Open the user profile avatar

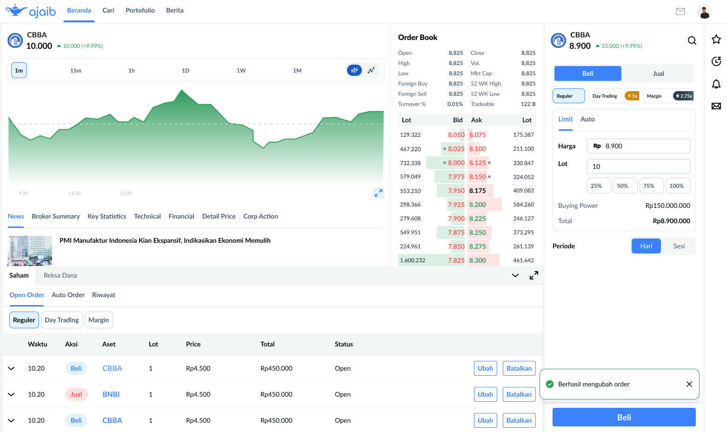click(x=705, y=11)
